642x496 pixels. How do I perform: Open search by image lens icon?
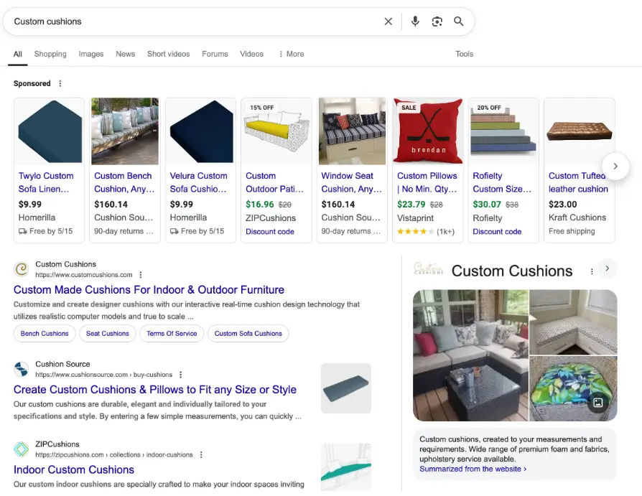pos(437,22)
